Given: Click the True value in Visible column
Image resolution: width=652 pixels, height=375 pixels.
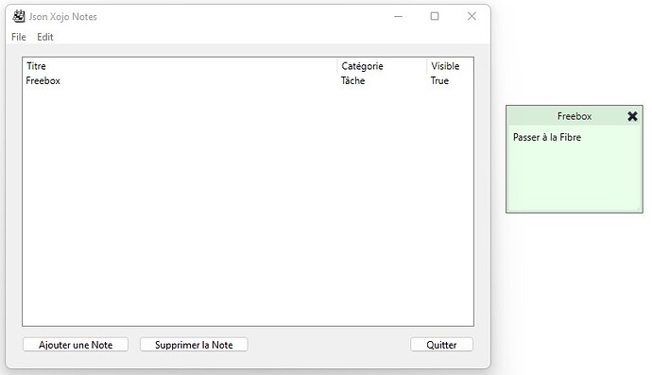Looking at the screenshot, I should [439, 80].
